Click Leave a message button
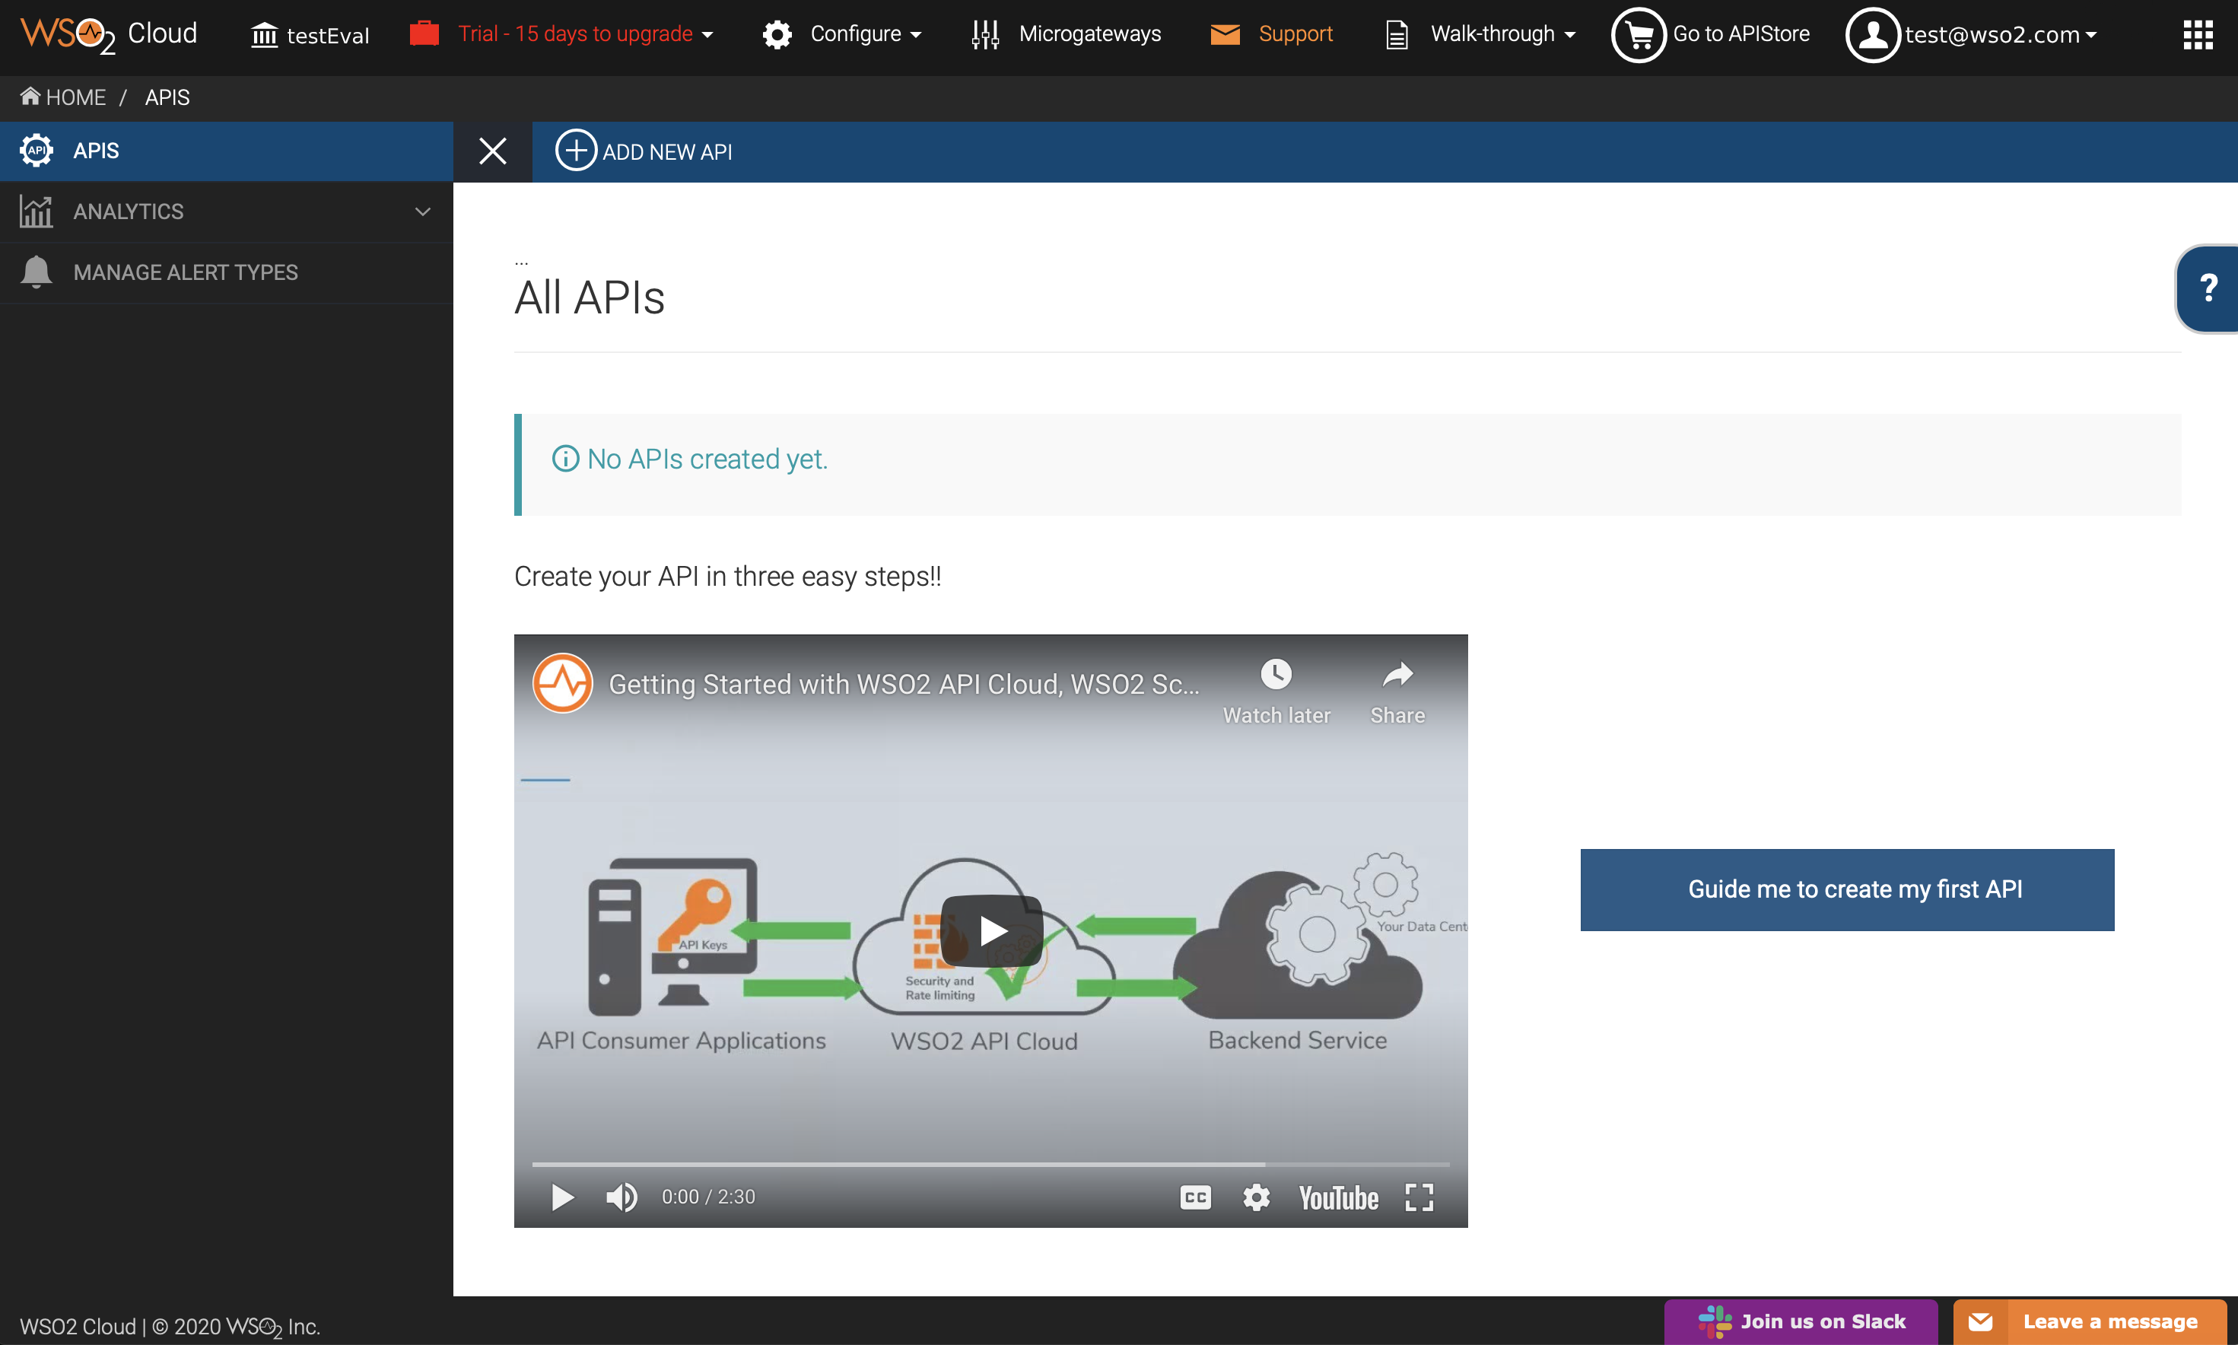 tap(2090, 1321)
